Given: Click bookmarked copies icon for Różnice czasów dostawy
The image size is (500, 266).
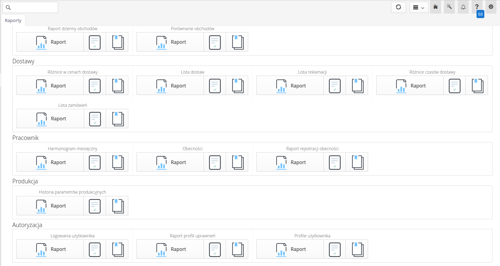Looking at the screenshot, I should (477, 86).
